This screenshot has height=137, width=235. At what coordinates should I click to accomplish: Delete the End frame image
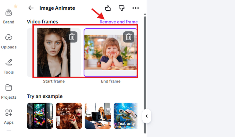coord(129,37)
